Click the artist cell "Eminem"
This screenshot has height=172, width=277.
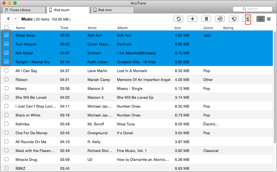94,53
